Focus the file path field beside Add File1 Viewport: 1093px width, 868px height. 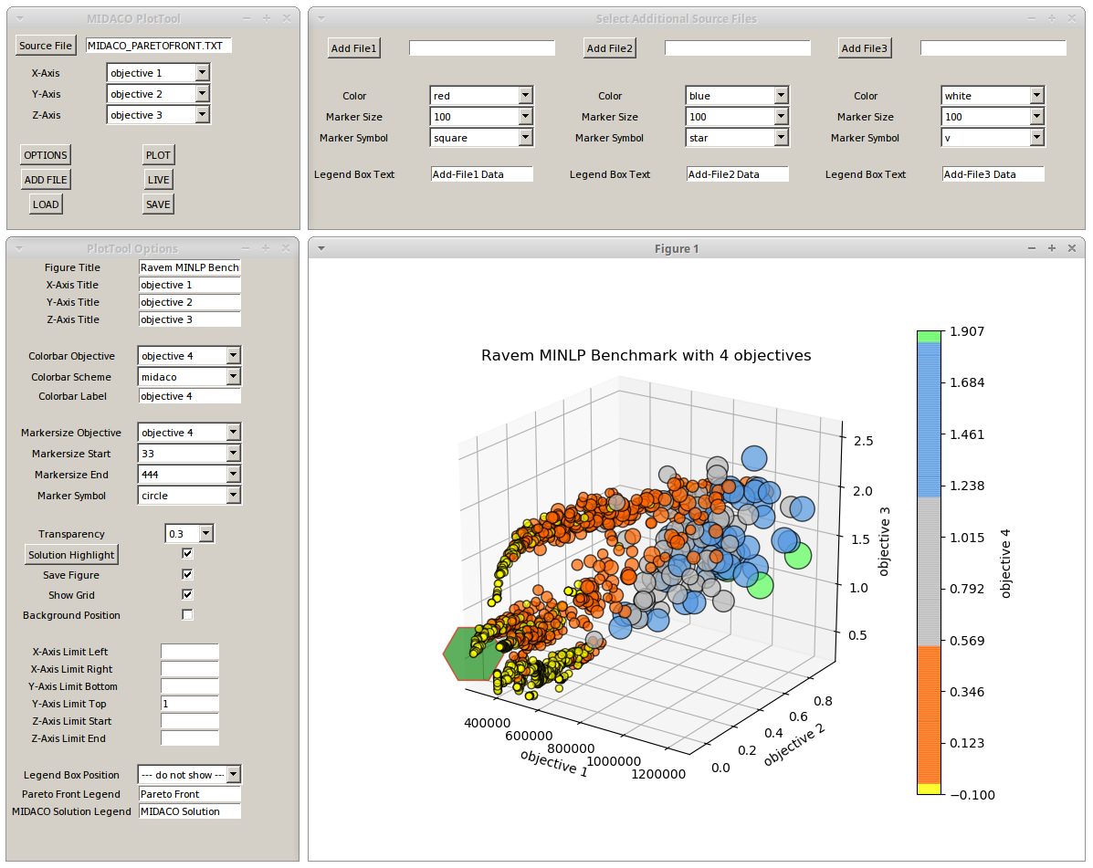(x=482, y=48)
